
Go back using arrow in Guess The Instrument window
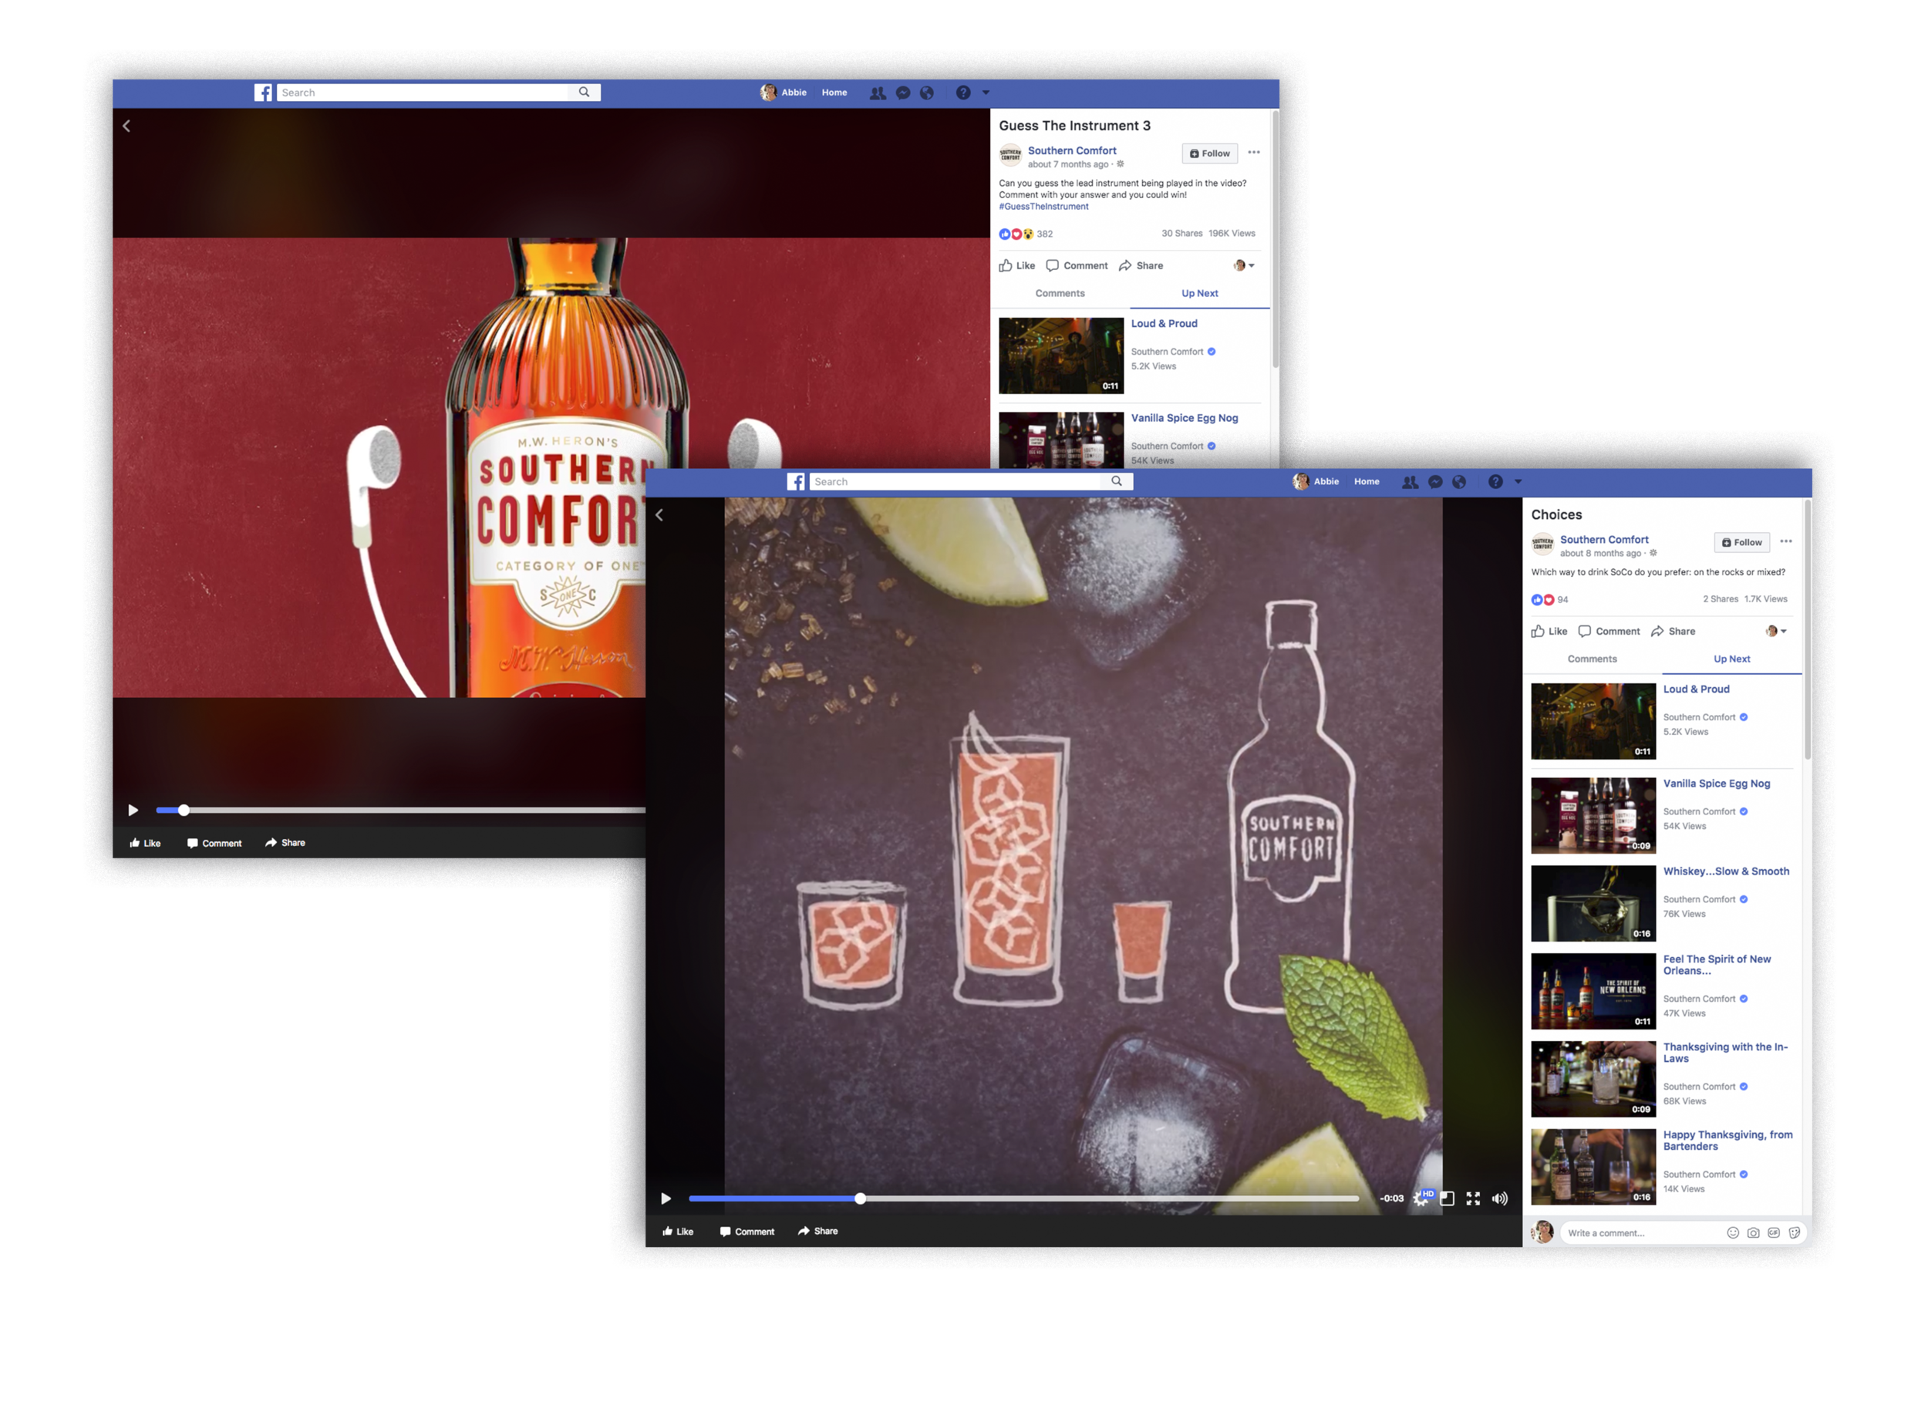(x=126, y=126)
